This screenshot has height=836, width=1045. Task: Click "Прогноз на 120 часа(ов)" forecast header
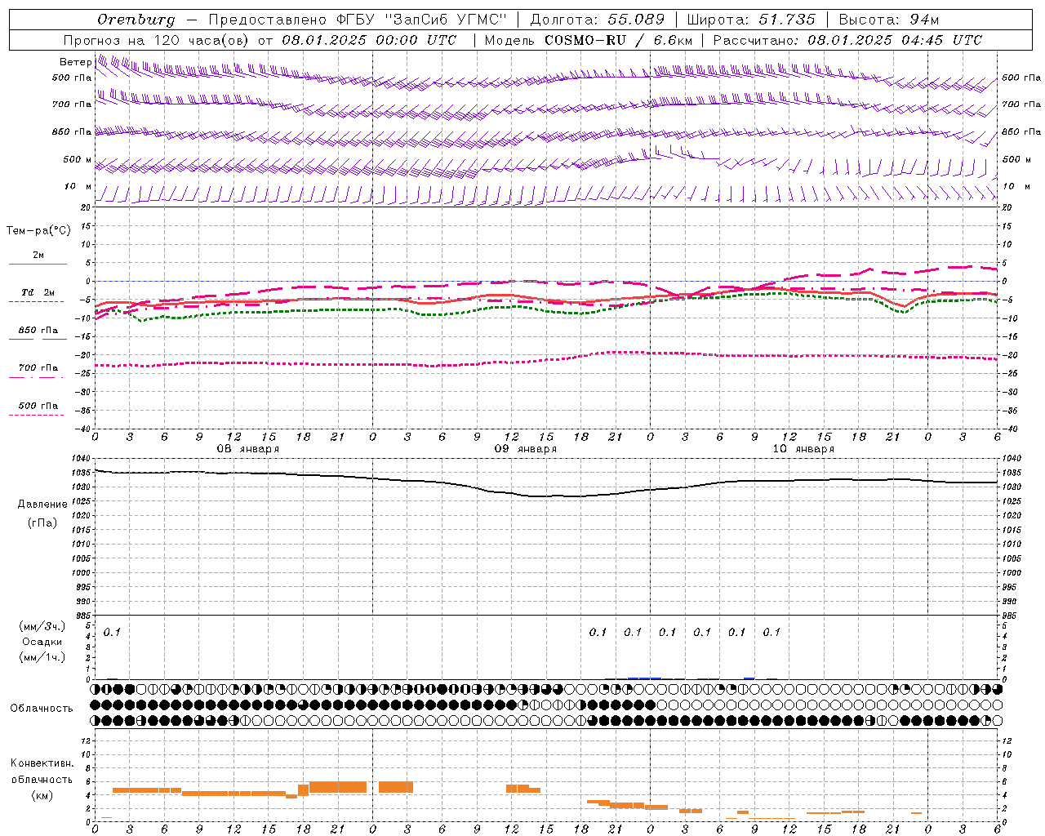click(157, 40)
